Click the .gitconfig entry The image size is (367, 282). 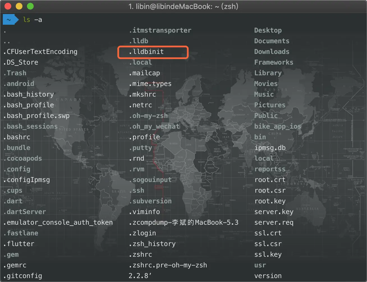(x=23, y=276)
